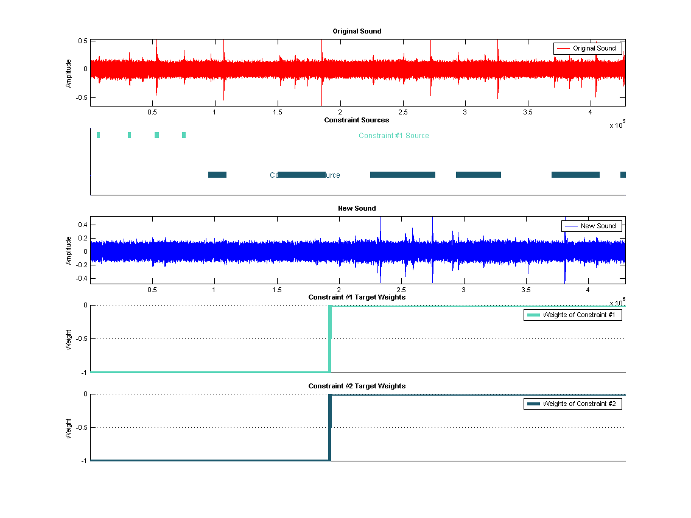Click the Original Sound plot title
This screenshot has width=691, height=518.
click(x=357, y=31)
